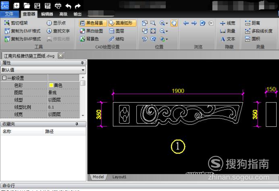Select the 多段线长度 measure tool
Viewport: 279px width, 191px height.
pyautogui.click(x=259, y=31)
